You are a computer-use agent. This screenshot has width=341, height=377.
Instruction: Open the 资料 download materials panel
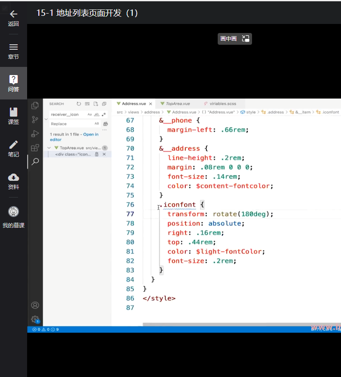(x=14, y=181)
